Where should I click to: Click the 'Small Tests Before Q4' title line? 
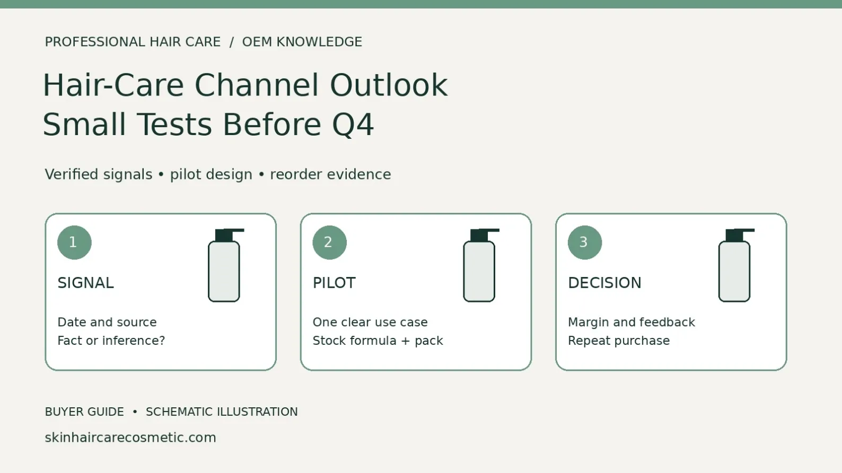[x=208, y=125]
